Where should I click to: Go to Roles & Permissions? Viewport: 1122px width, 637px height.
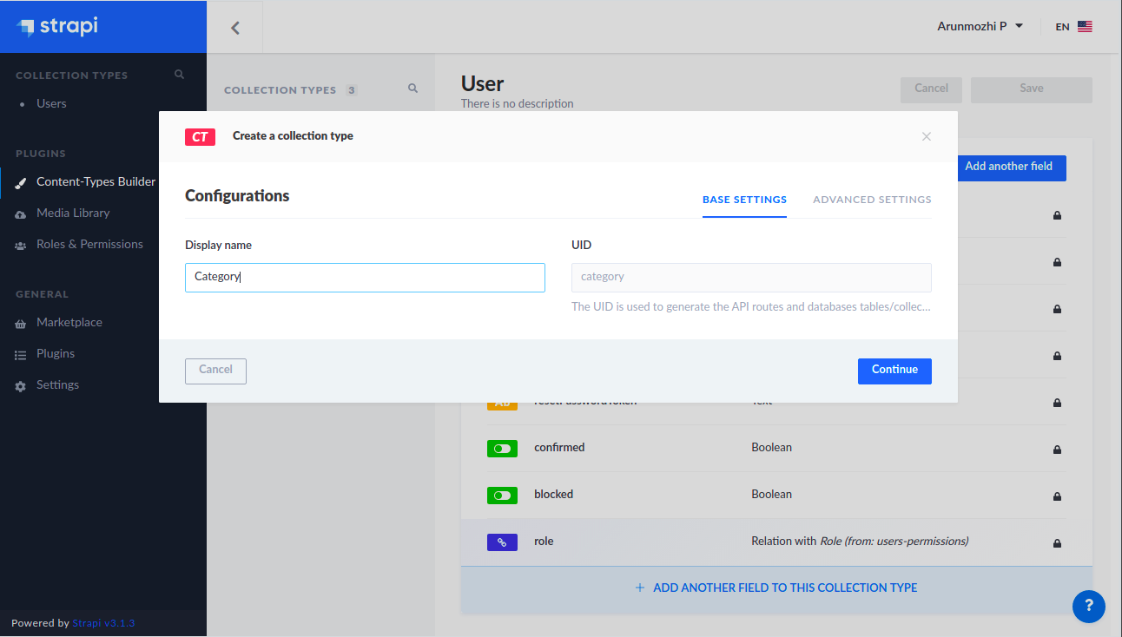tap(89, 244)
